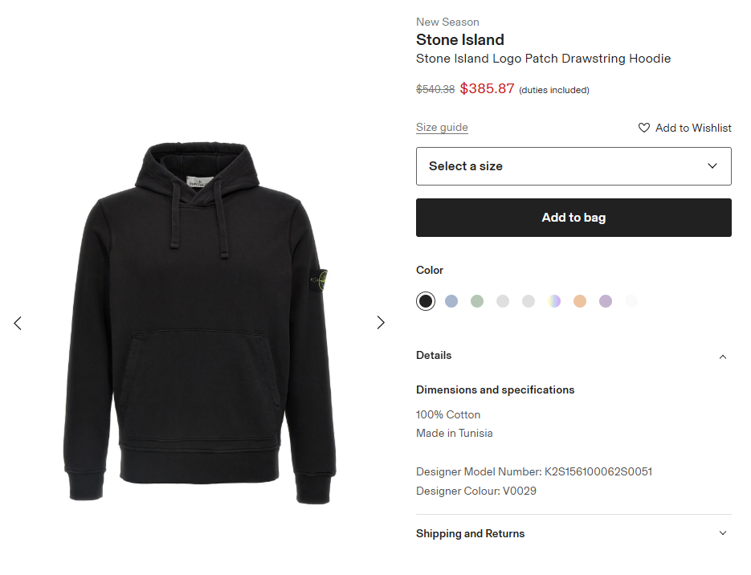Pick the green color swatch
The width and height of the screenshot is (751, 575).
[477, 301]
